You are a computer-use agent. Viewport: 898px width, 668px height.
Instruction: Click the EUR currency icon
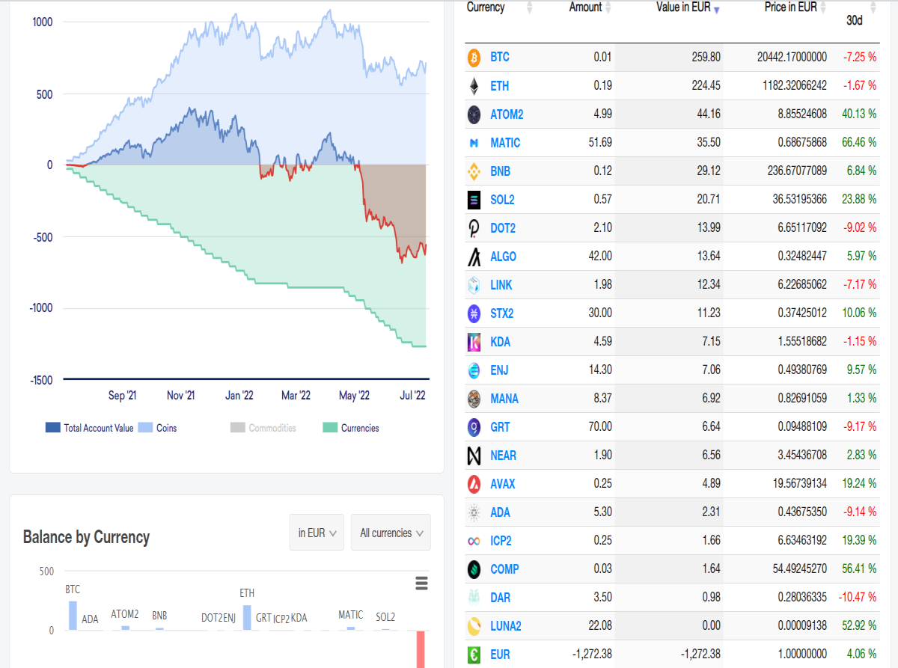(474, 655)
